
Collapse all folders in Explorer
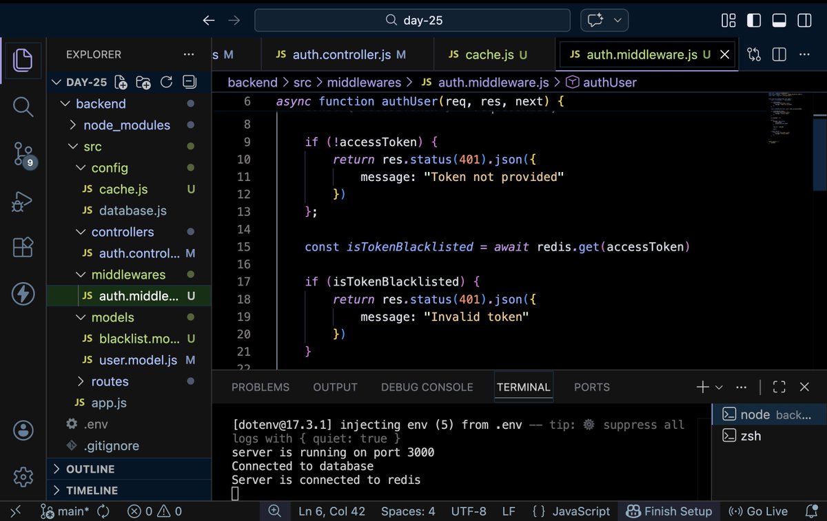pyautogui.click(x=189, y=83)
